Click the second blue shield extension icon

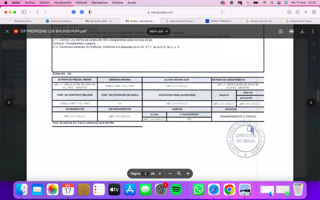tap(82, 12)
